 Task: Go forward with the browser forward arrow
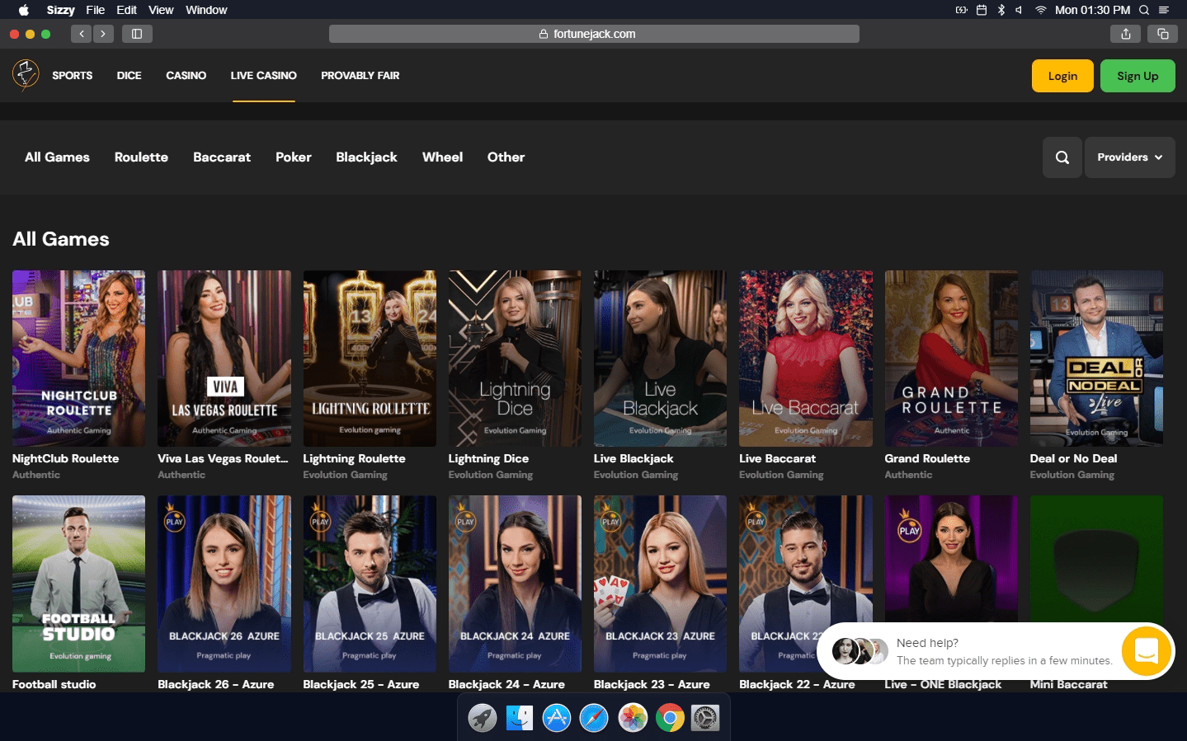[x=103, y=34]
